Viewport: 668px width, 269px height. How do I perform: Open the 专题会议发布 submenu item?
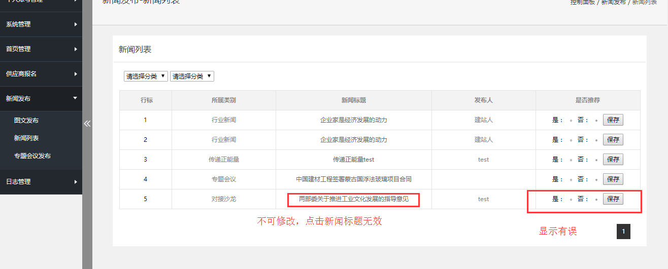click(x=32, y=156)
